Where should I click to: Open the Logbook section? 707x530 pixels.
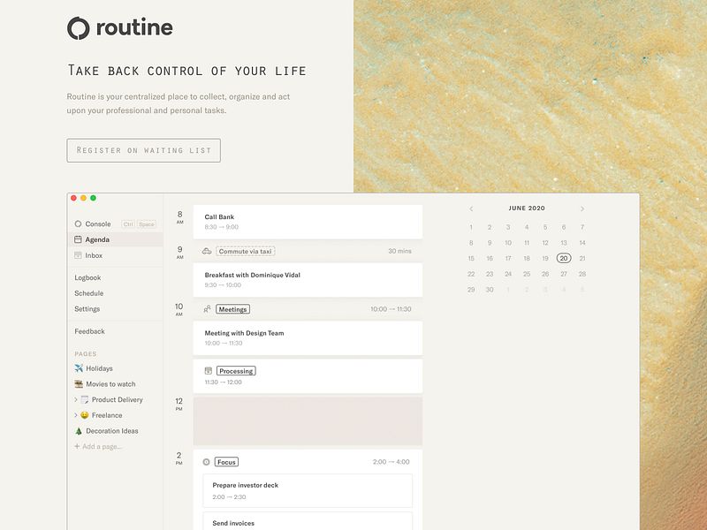[87, 277]
